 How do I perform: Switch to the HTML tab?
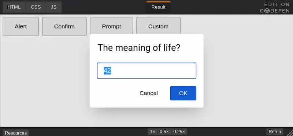(x=14, y=7)
